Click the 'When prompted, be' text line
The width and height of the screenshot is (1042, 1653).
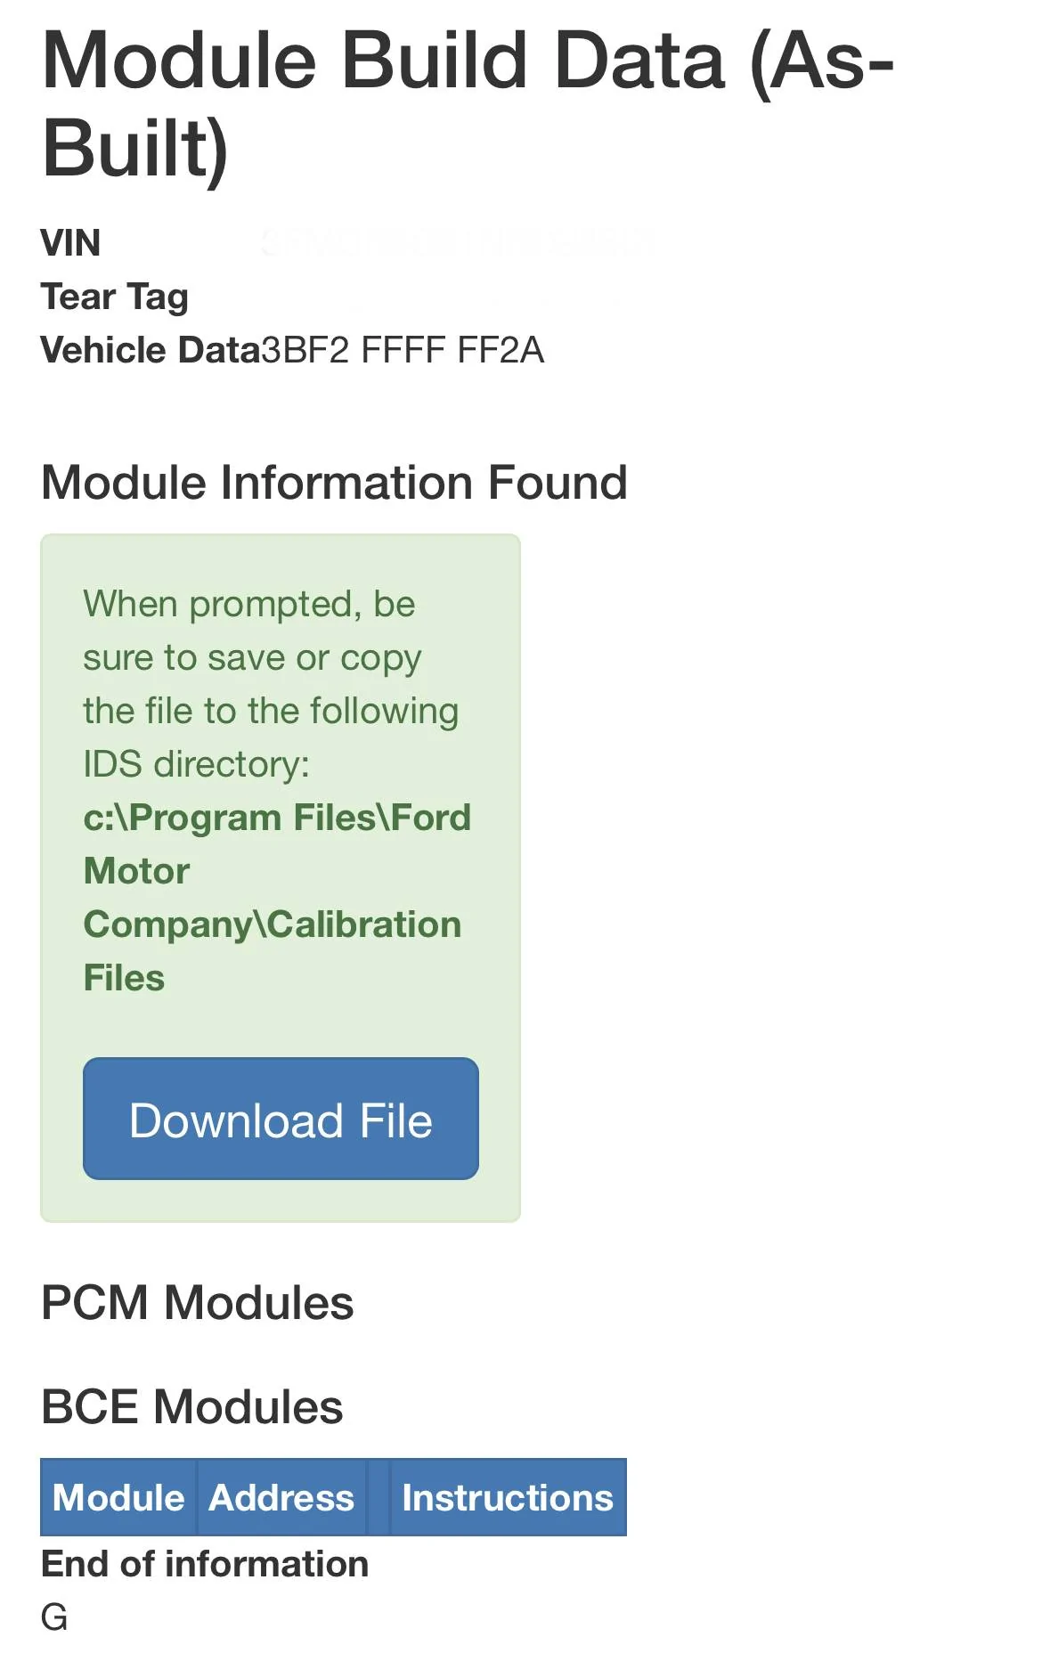pyautogui.click(x=249, y=604)
